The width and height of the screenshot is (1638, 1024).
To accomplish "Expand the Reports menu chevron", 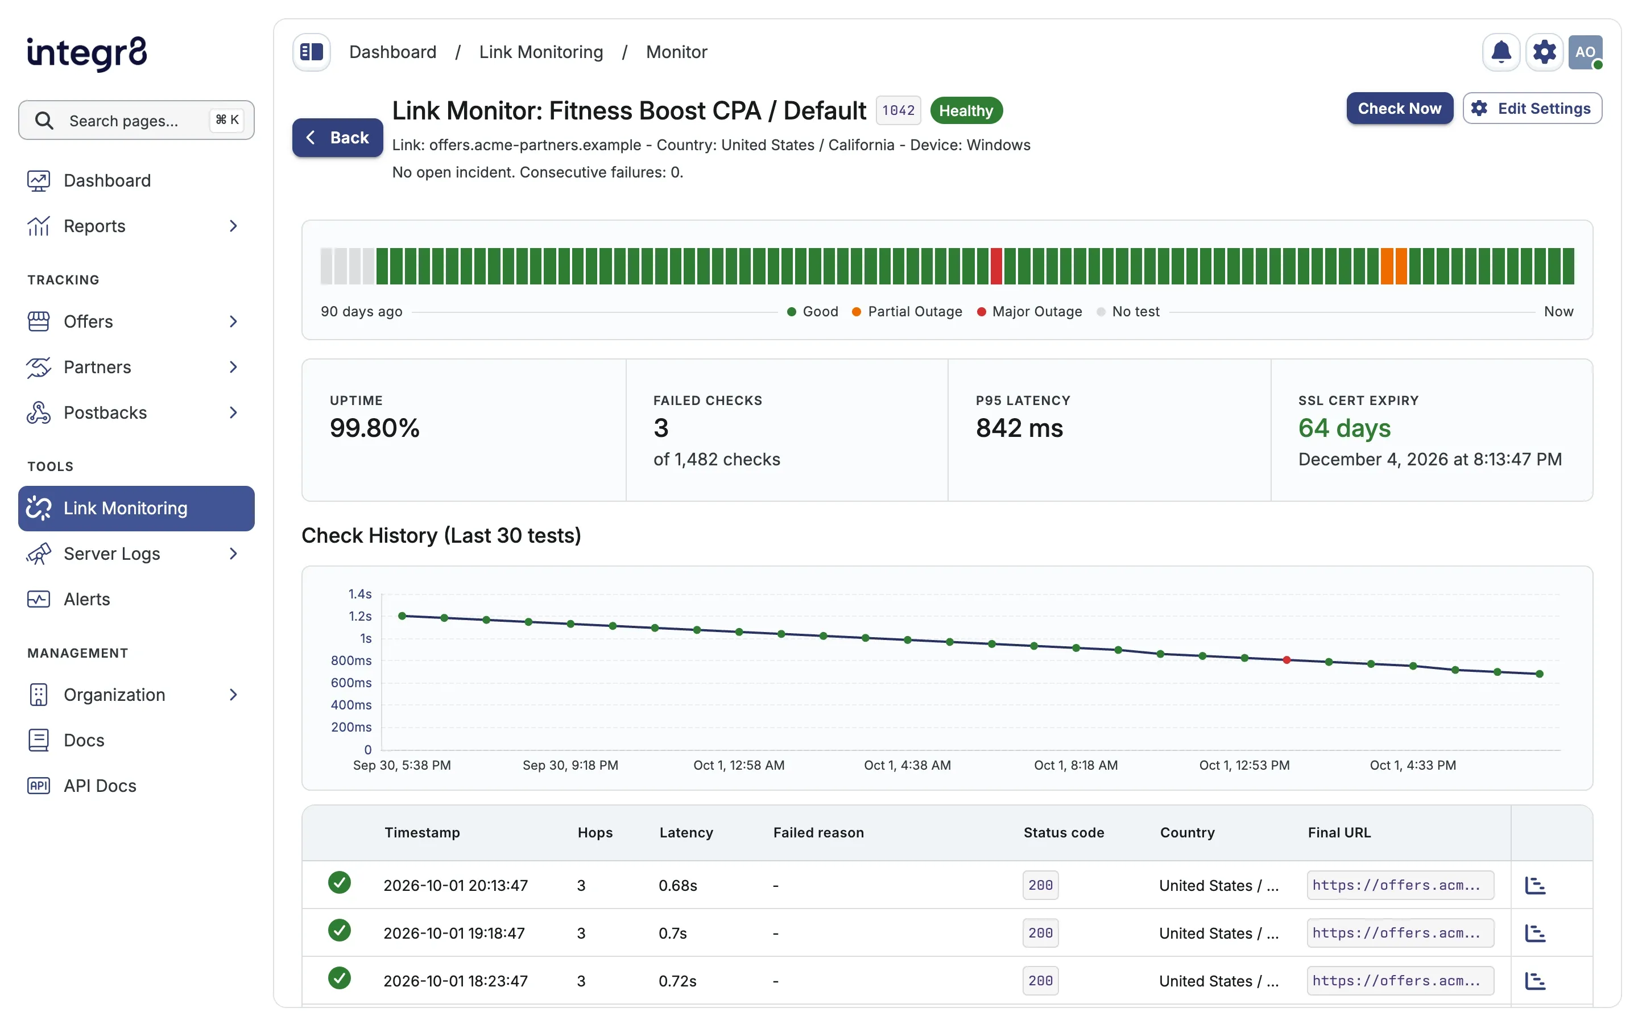I will tap(234, 226).
